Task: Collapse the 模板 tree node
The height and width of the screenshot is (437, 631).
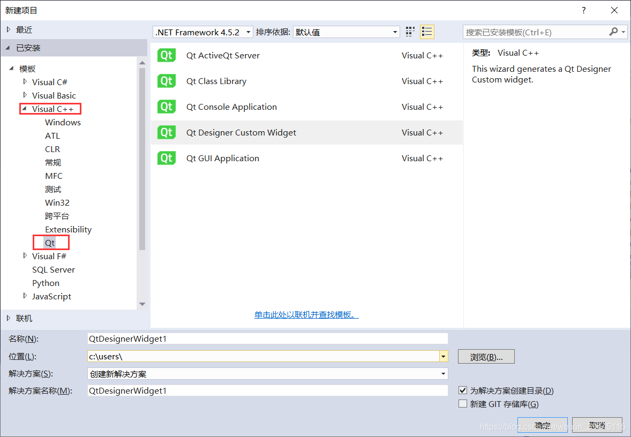Action: tap(12, 69)
